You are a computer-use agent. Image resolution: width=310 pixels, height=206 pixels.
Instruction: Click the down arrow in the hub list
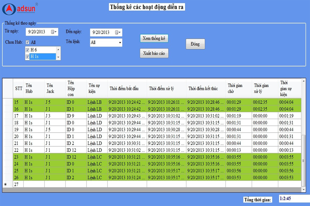pos(58,57)
